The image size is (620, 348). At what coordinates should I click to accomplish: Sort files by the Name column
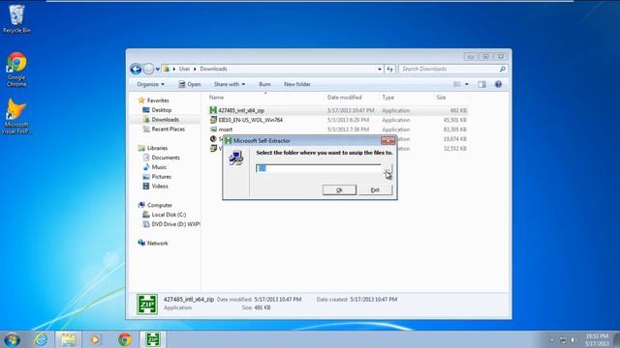[216, 97]
